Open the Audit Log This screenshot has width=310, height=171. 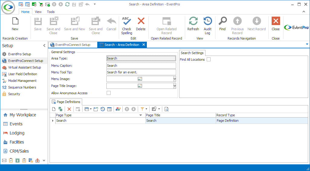(207, 26)
